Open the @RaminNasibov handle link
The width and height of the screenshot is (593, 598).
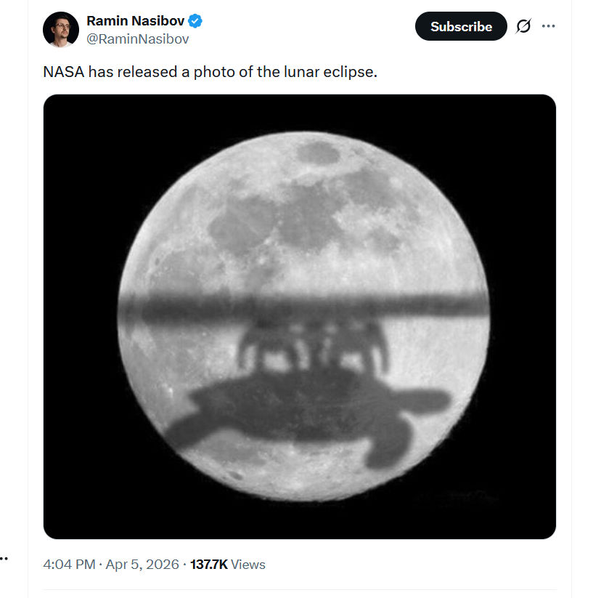137,39
